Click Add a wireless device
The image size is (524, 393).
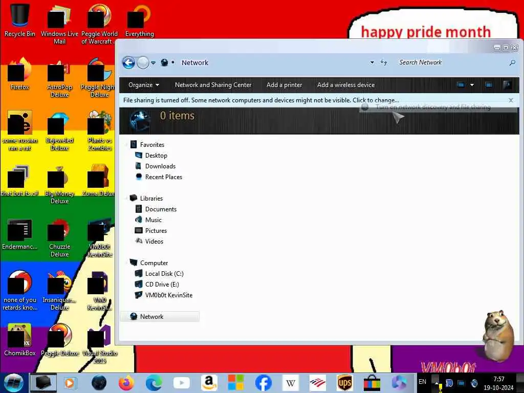coord(346,85)
